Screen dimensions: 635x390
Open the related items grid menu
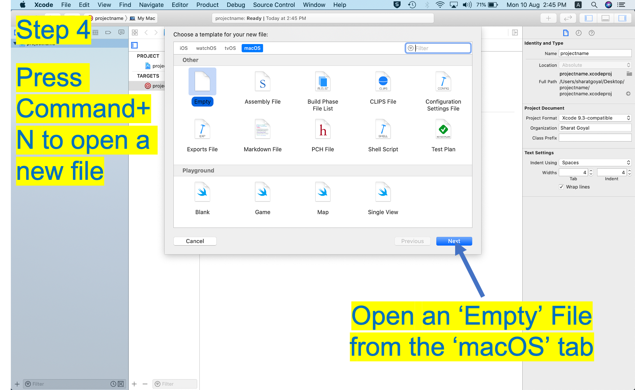[x=135, y=32]
